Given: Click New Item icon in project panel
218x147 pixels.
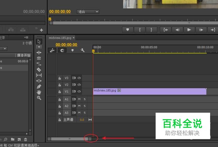Looking at the screenshot, I should tap(19, 139).
